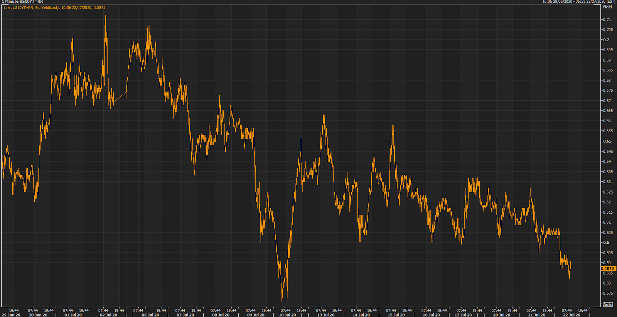Click the 0.69 y-axis value
This screenshot has width=617, height=317.
pyautogui.click(x=607, y=60)
